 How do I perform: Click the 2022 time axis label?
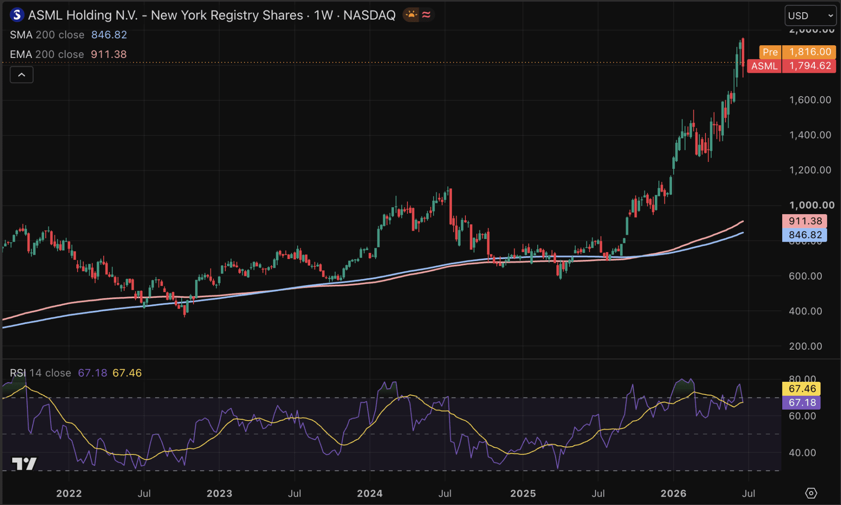point(69,494)
